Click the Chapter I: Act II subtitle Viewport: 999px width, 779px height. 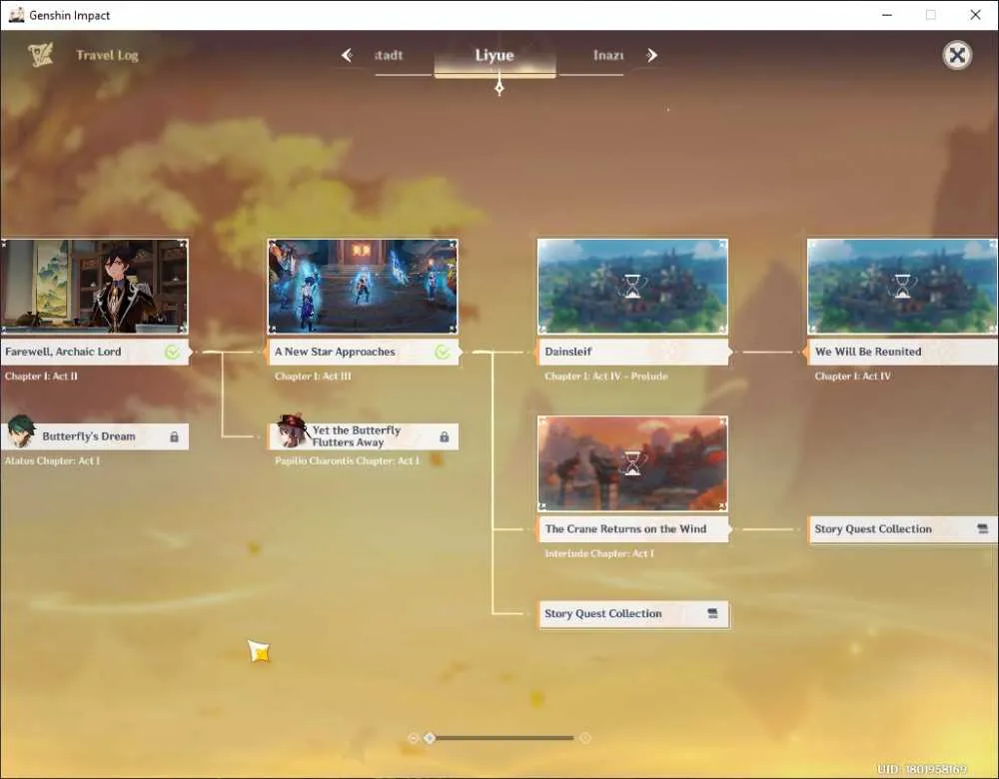coord(41,377)
